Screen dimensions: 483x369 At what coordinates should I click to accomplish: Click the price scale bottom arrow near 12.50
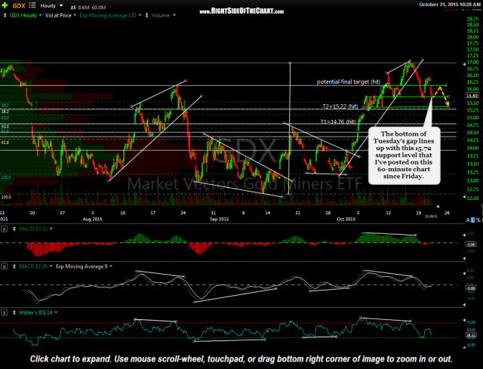464,196
